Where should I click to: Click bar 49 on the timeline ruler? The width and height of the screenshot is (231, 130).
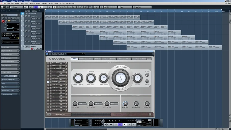pyautogui.click(x=127, y=11)
